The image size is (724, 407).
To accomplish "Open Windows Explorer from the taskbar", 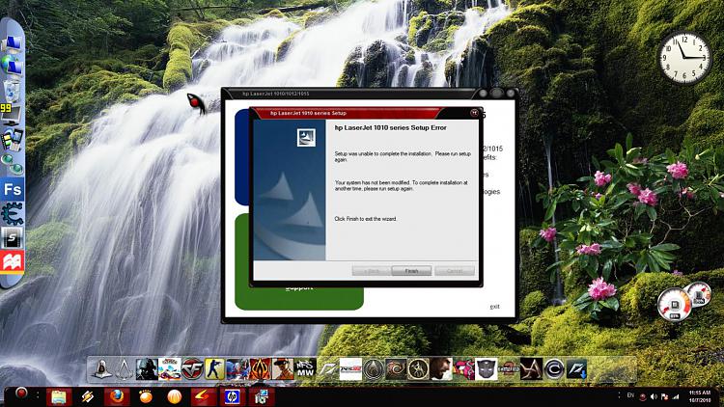I will tap(59, 396).
